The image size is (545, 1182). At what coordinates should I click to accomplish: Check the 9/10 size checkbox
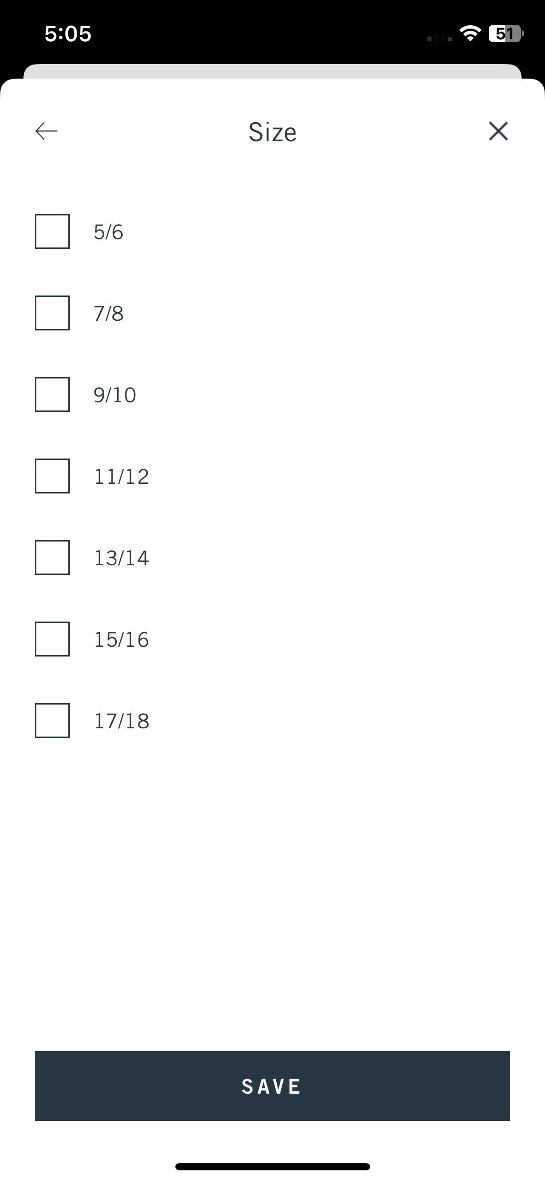[52, 394]
